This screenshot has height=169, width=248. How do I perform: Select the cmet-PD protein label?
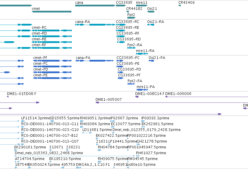pos(41,69)
